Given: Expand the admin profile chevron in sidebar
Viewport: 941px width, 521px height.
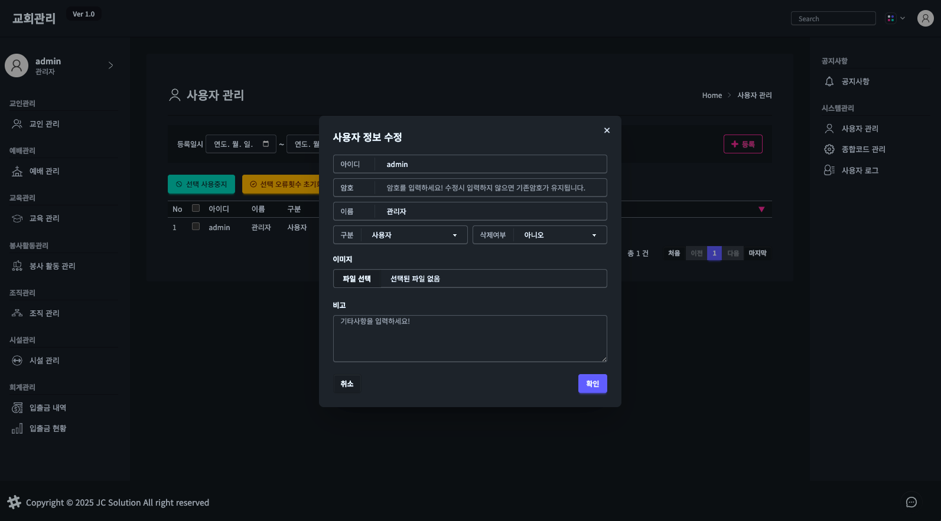Looking at the screenshot, I should (x=110, y=65).
